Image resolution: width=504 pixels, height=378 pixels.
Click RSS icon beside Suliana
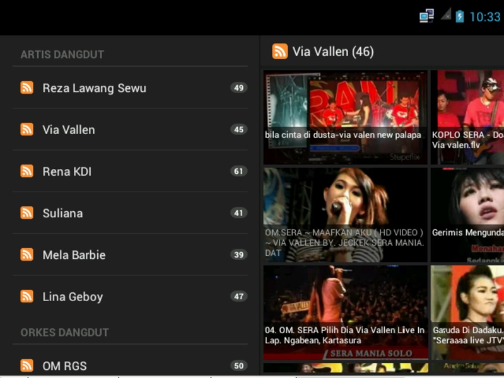(26, 213)
